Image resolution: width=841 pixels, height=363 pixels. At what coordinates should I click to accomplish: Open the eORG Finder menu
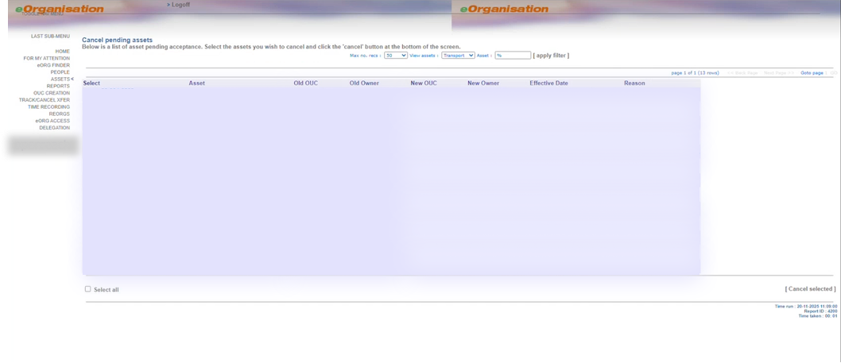coord(53,65)
